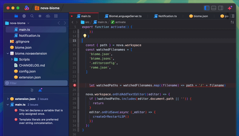Show the issues warning triangle icon
This screenshot has width=239, height=136.
pos(40,90)
